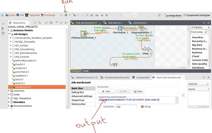212x133 pixels.
Task: Open the Learn toolbar link
Action: 12,15
